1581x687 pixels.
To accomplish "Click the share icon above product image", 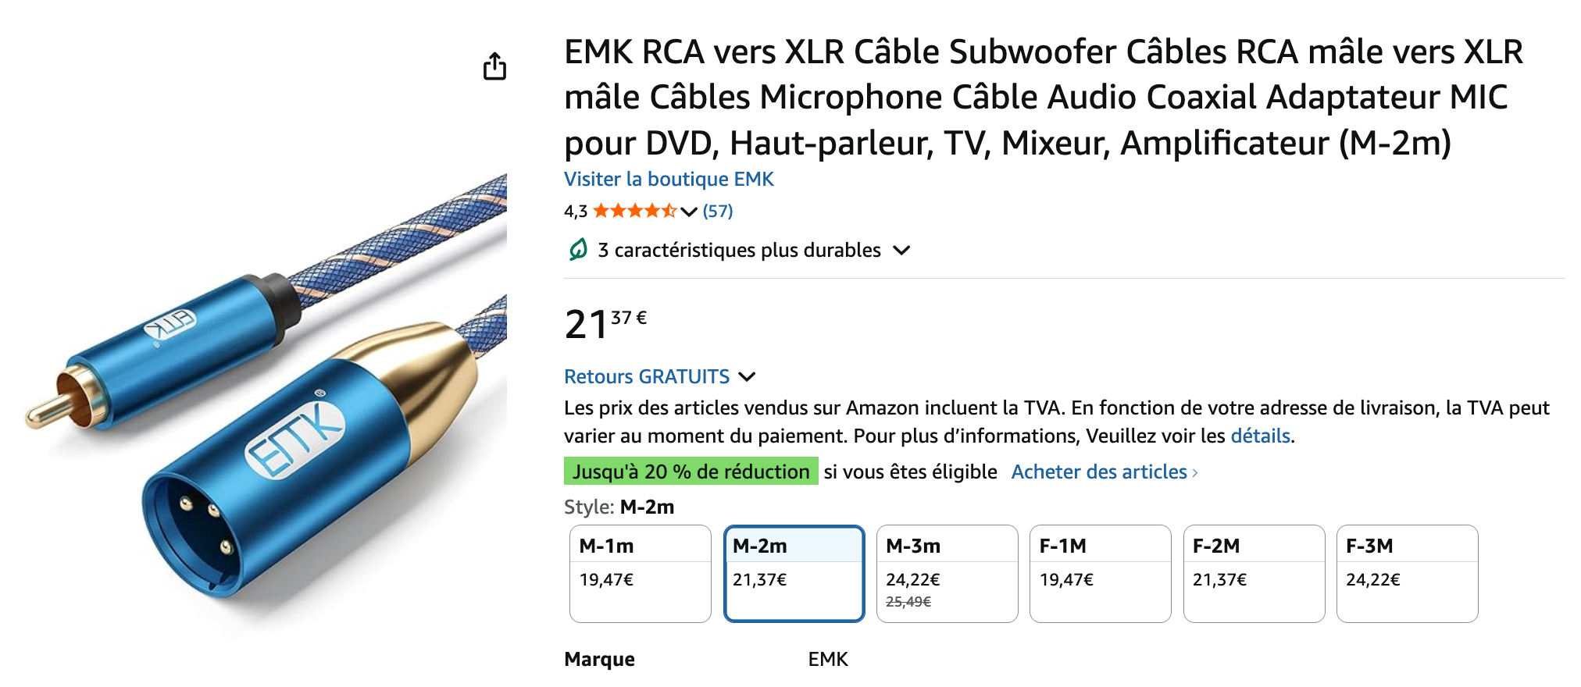I will tap(494, 66).
